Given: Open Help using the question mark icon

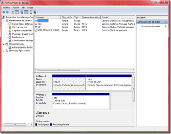Looking at the screenshot, I should pos(22,12).
